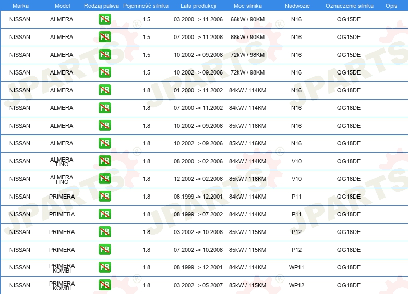
Task: Click fuel icon in ALMERA TINO 12.2002 row
Action: 104,179
